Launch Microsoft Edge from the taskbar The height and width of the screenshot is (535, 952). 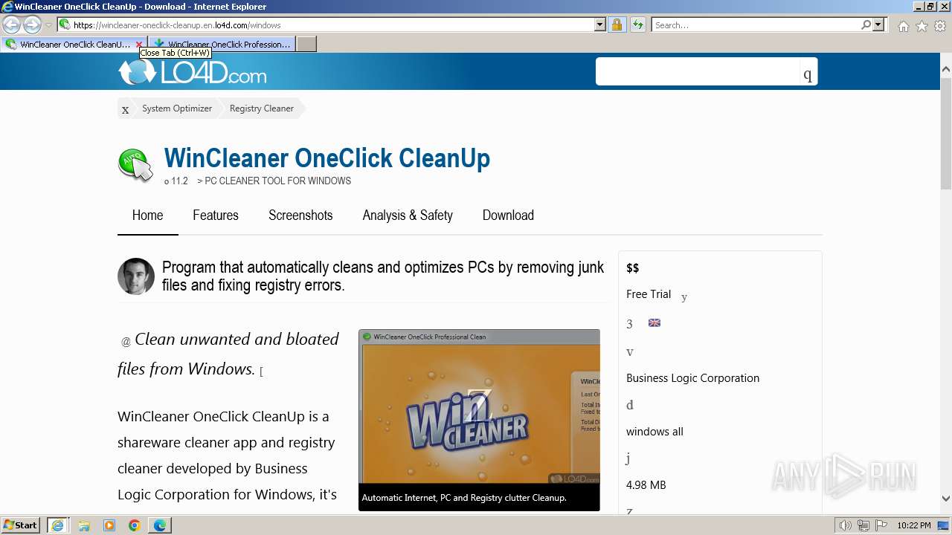160,525
